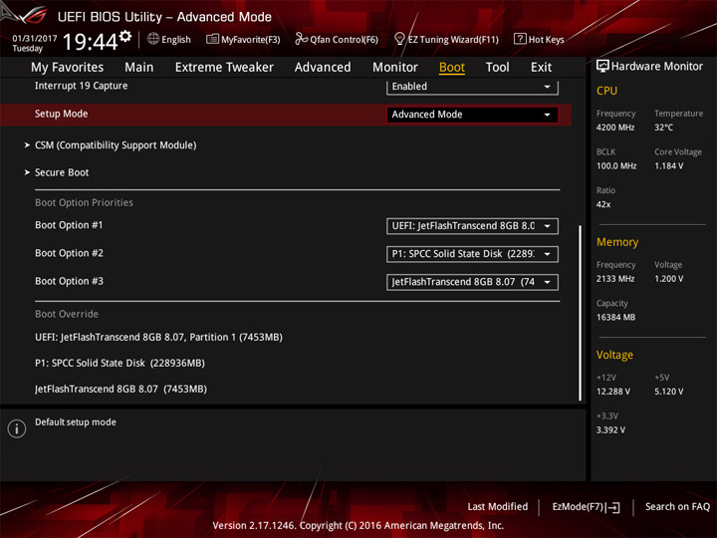Click the Default setup mode help text
The image size is (717, 538).
[76, 422]
